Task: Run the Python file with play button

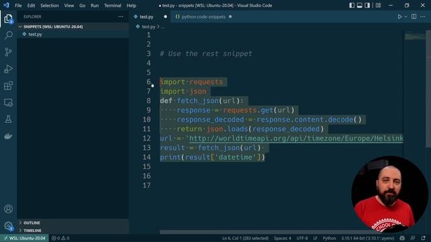Action: click(x=399, y=17)
